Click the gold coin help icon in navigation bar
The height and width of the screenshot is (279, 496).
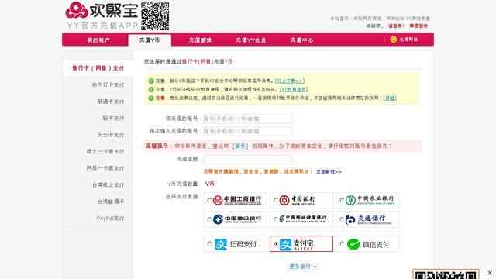[x=393, y=40]
